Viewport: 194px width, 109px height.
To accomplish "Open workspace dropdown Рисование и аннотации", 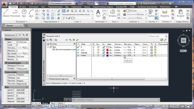I will (62, 3).
